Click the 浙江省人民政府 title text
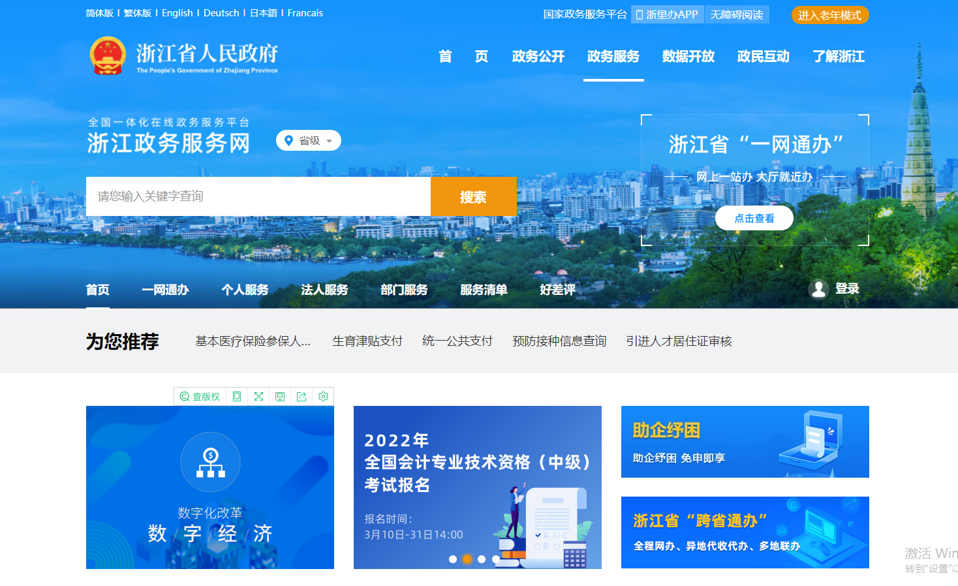 [x=208, y=53]
